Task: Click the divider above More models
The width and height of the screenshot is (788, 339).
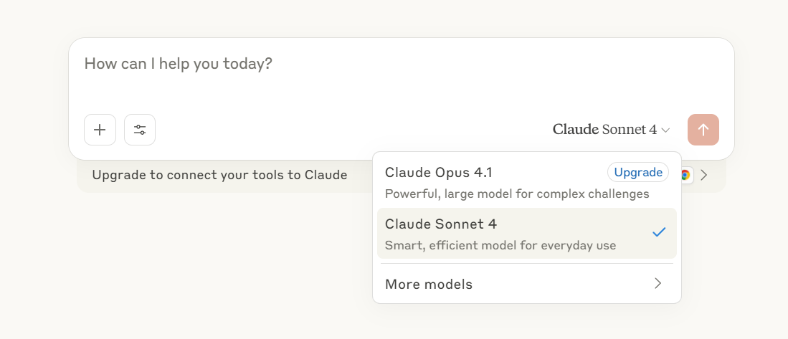Action: pos(527,263)
